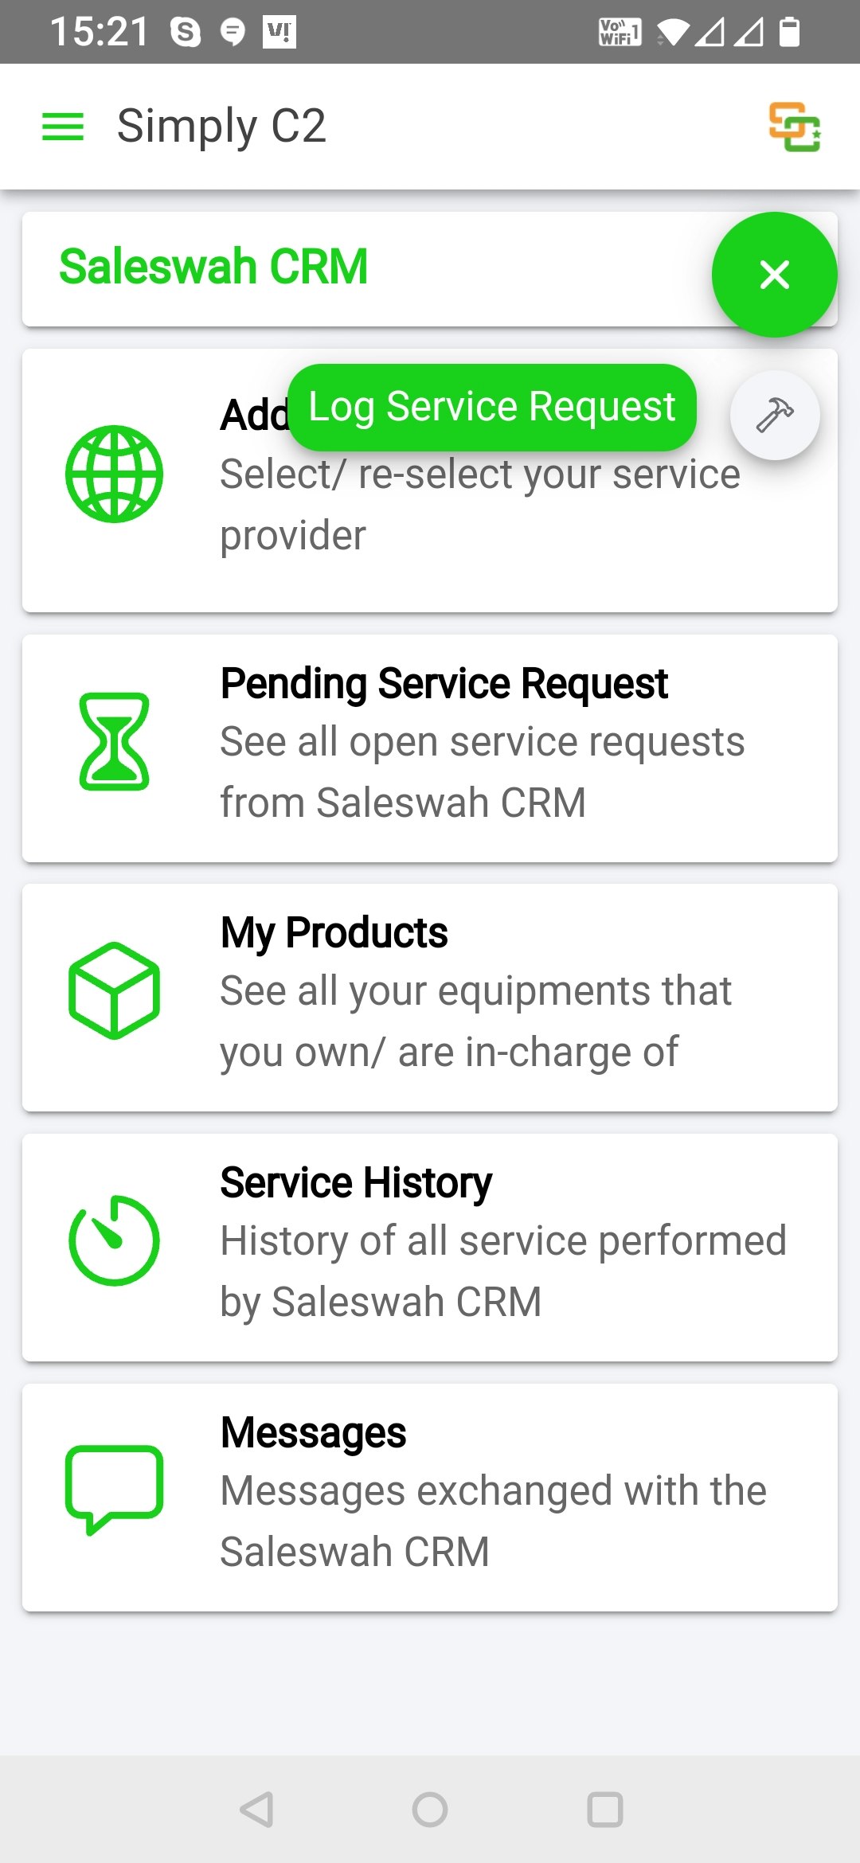Screen dimensions: 860x1863
Task: Tap the hammer service request icon
Action: pyautogui.click(x=775, y=415)
